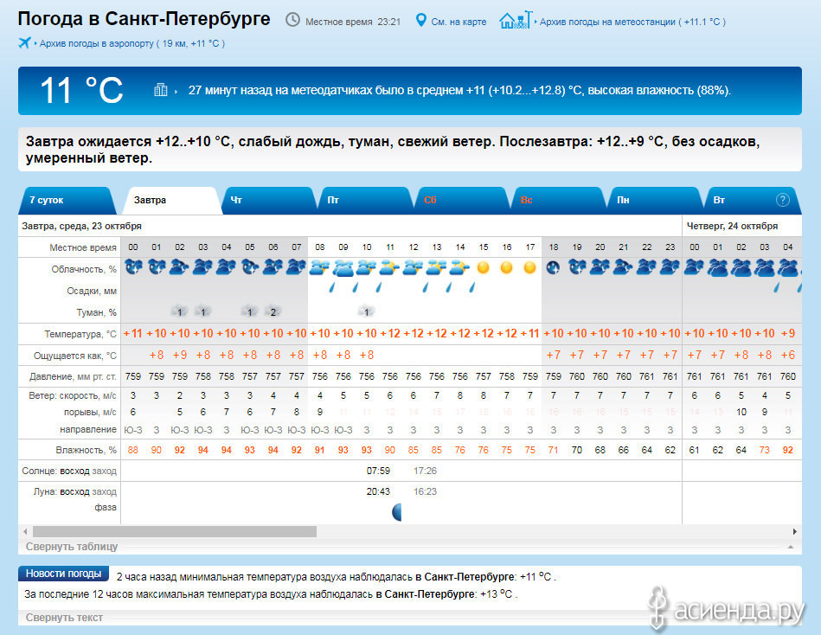
Task: Select the Завтра tab
Action: 172,201
